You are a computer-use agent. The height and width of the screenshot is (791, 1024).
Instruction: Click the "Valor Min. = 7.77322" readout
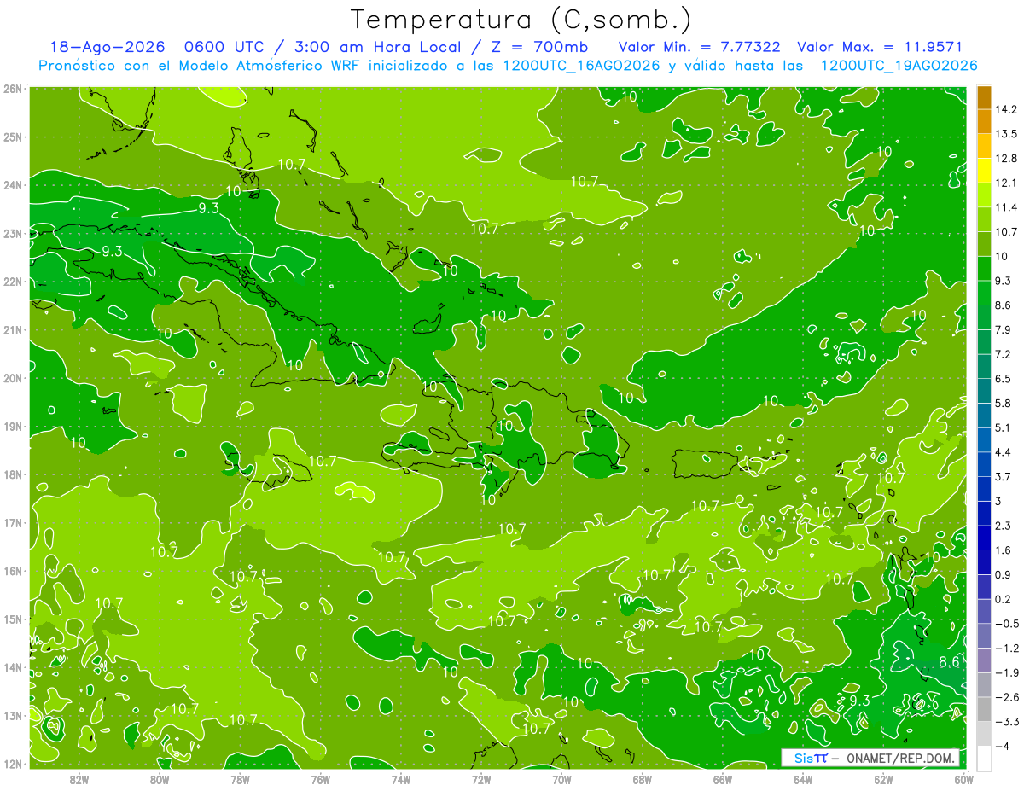click(700, 47)
